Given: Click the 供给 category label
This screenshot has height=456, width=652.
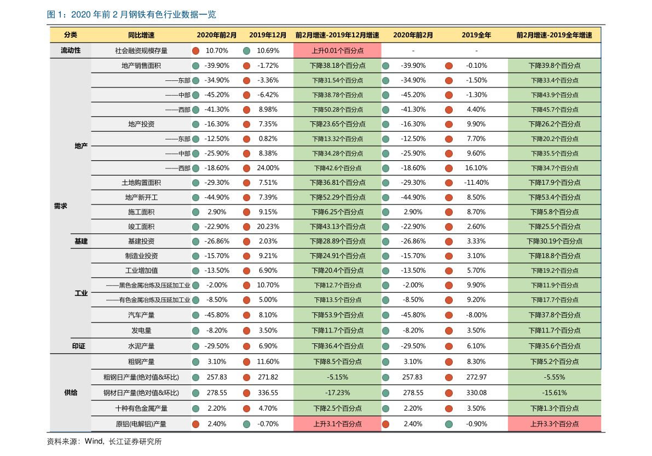Looking at the screenshot, I should 71,393.
